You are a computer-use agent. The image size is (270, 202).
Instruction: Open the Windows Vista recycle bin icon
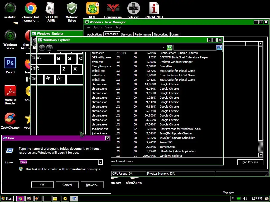tap(10, 39)
